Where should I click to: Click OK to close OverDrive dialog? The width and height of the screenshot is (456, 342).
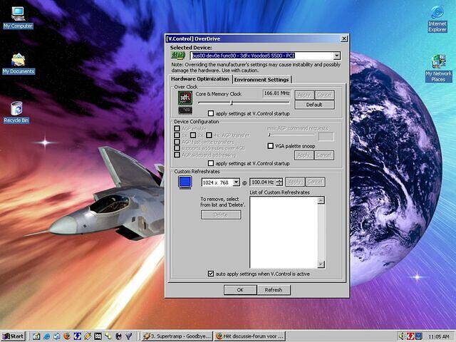coord(240,290)
